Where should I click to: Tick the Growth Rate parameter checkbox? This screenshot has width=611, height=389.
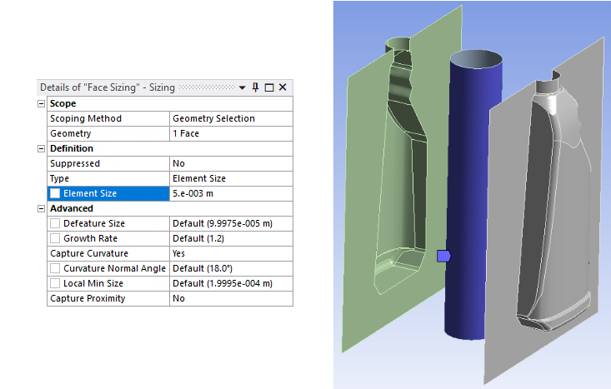point(55,238)
